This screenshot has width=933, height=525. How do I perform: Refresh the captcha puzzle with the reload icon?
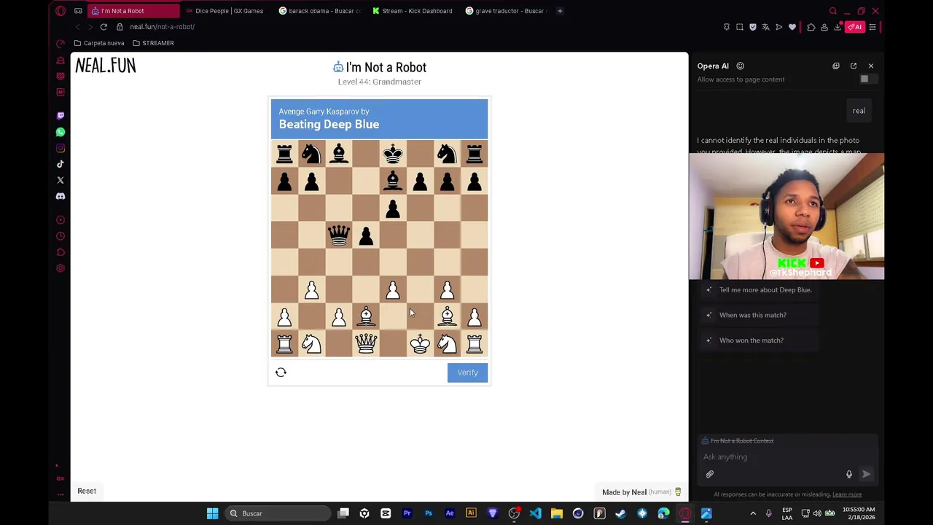281,372
